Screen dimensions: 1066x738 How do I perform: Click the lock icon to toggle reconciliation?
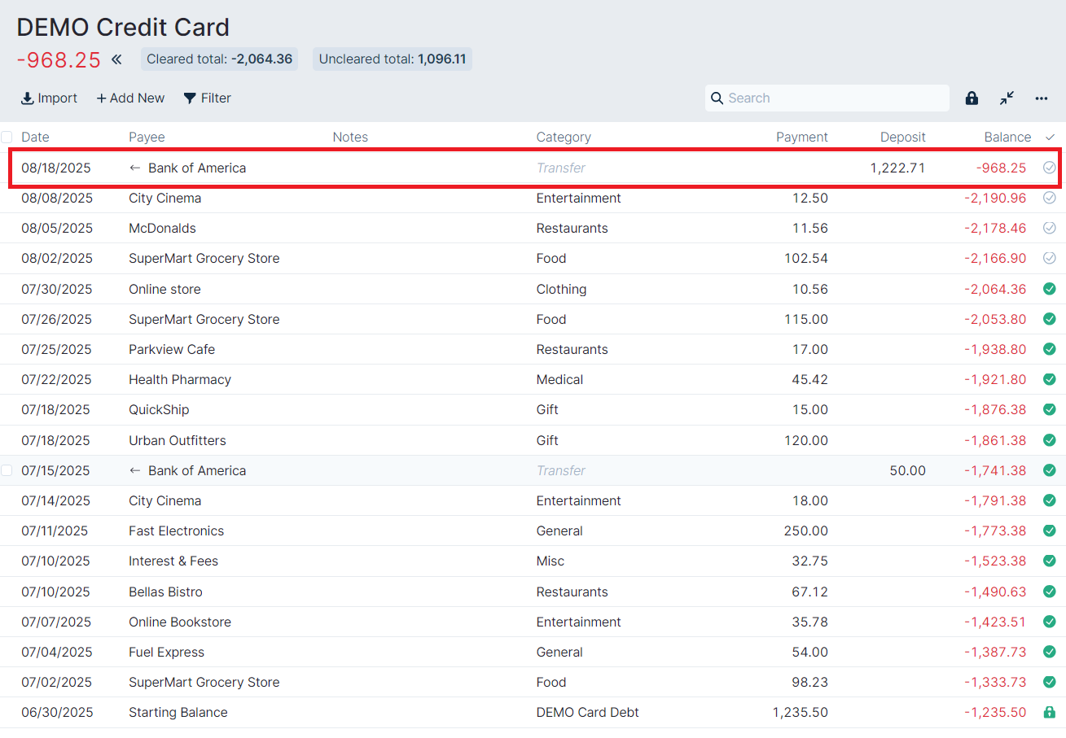pyautogui.click(x=971, y=98)
